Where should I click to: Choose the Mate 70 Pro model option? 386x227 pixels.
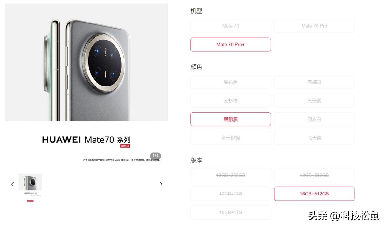[314, 26]
